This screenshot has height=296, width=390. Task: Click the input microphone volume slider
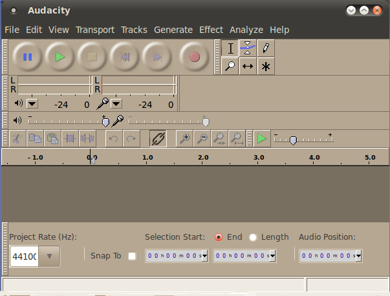click(x=169, y=121)
